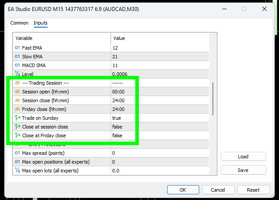Select the MACD SMA variable name
Viewport: 279px width, 200px height.
34,65
